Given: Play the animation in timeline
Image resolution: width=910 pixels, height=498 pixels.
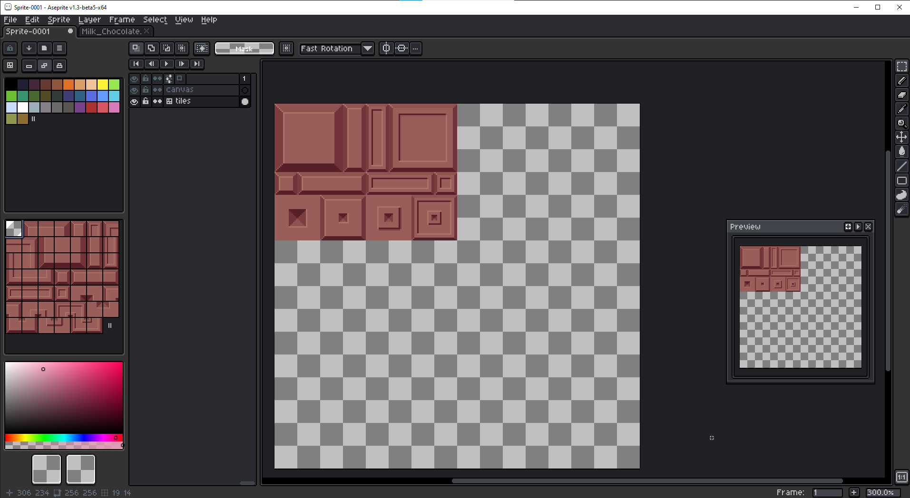Looking at the screenshot, I should point(166,64).
